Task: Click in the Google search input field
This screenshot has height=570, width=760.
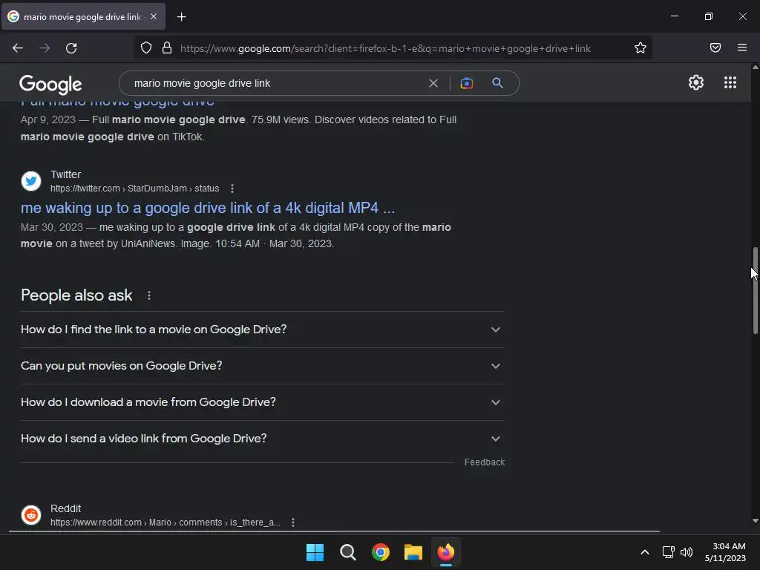Action: [276, 83]
